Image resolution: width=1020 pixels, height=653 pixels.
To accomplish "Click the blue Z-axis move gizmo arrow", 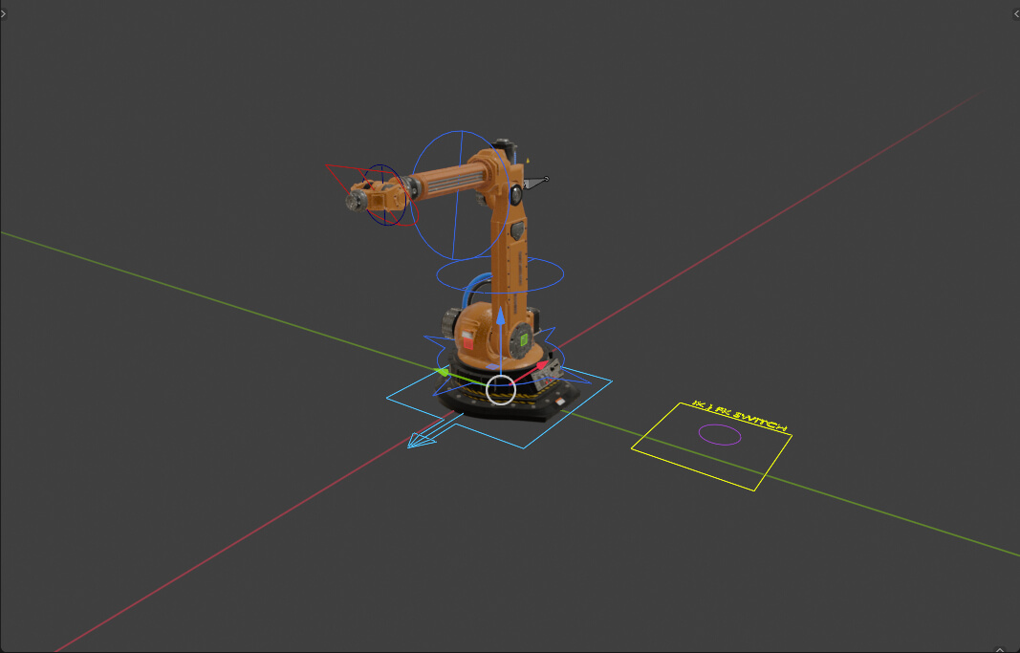I will point(500,317).
